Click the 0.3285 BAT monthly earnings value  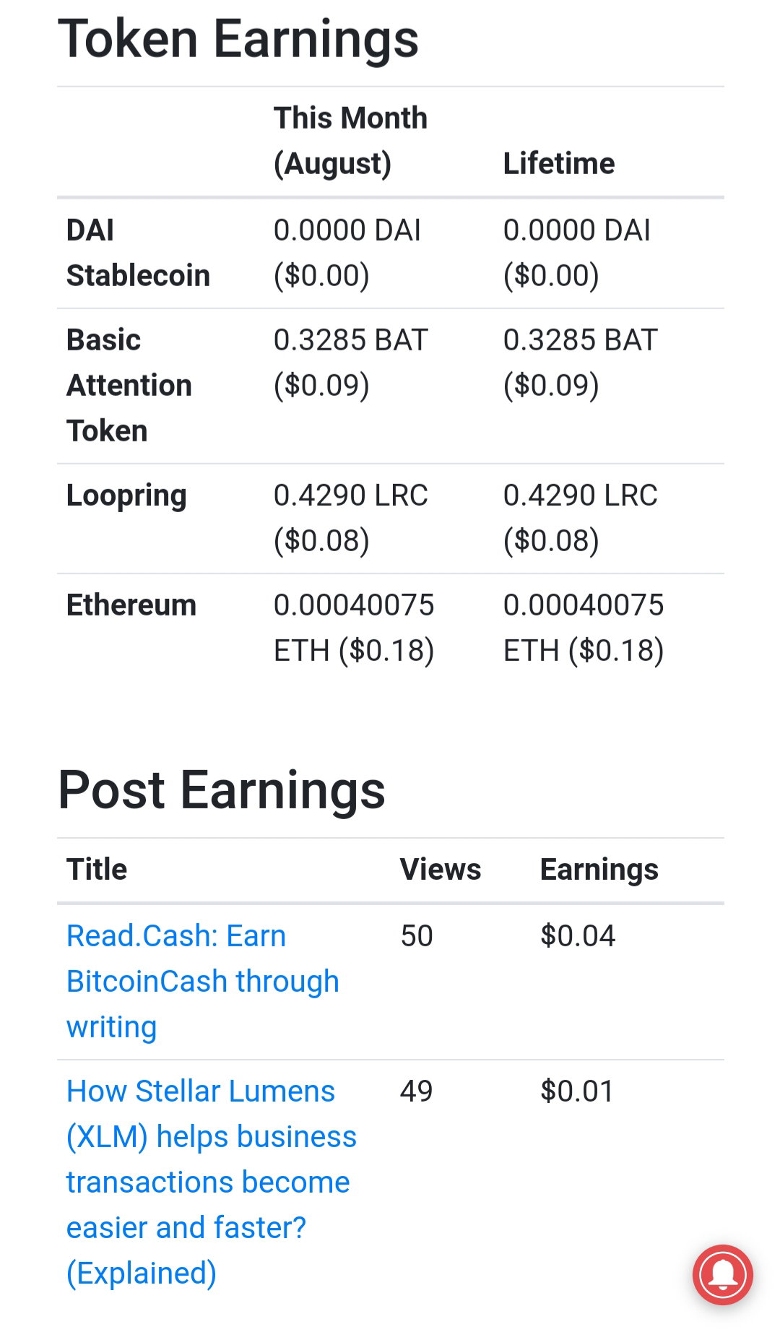point(351,363)
